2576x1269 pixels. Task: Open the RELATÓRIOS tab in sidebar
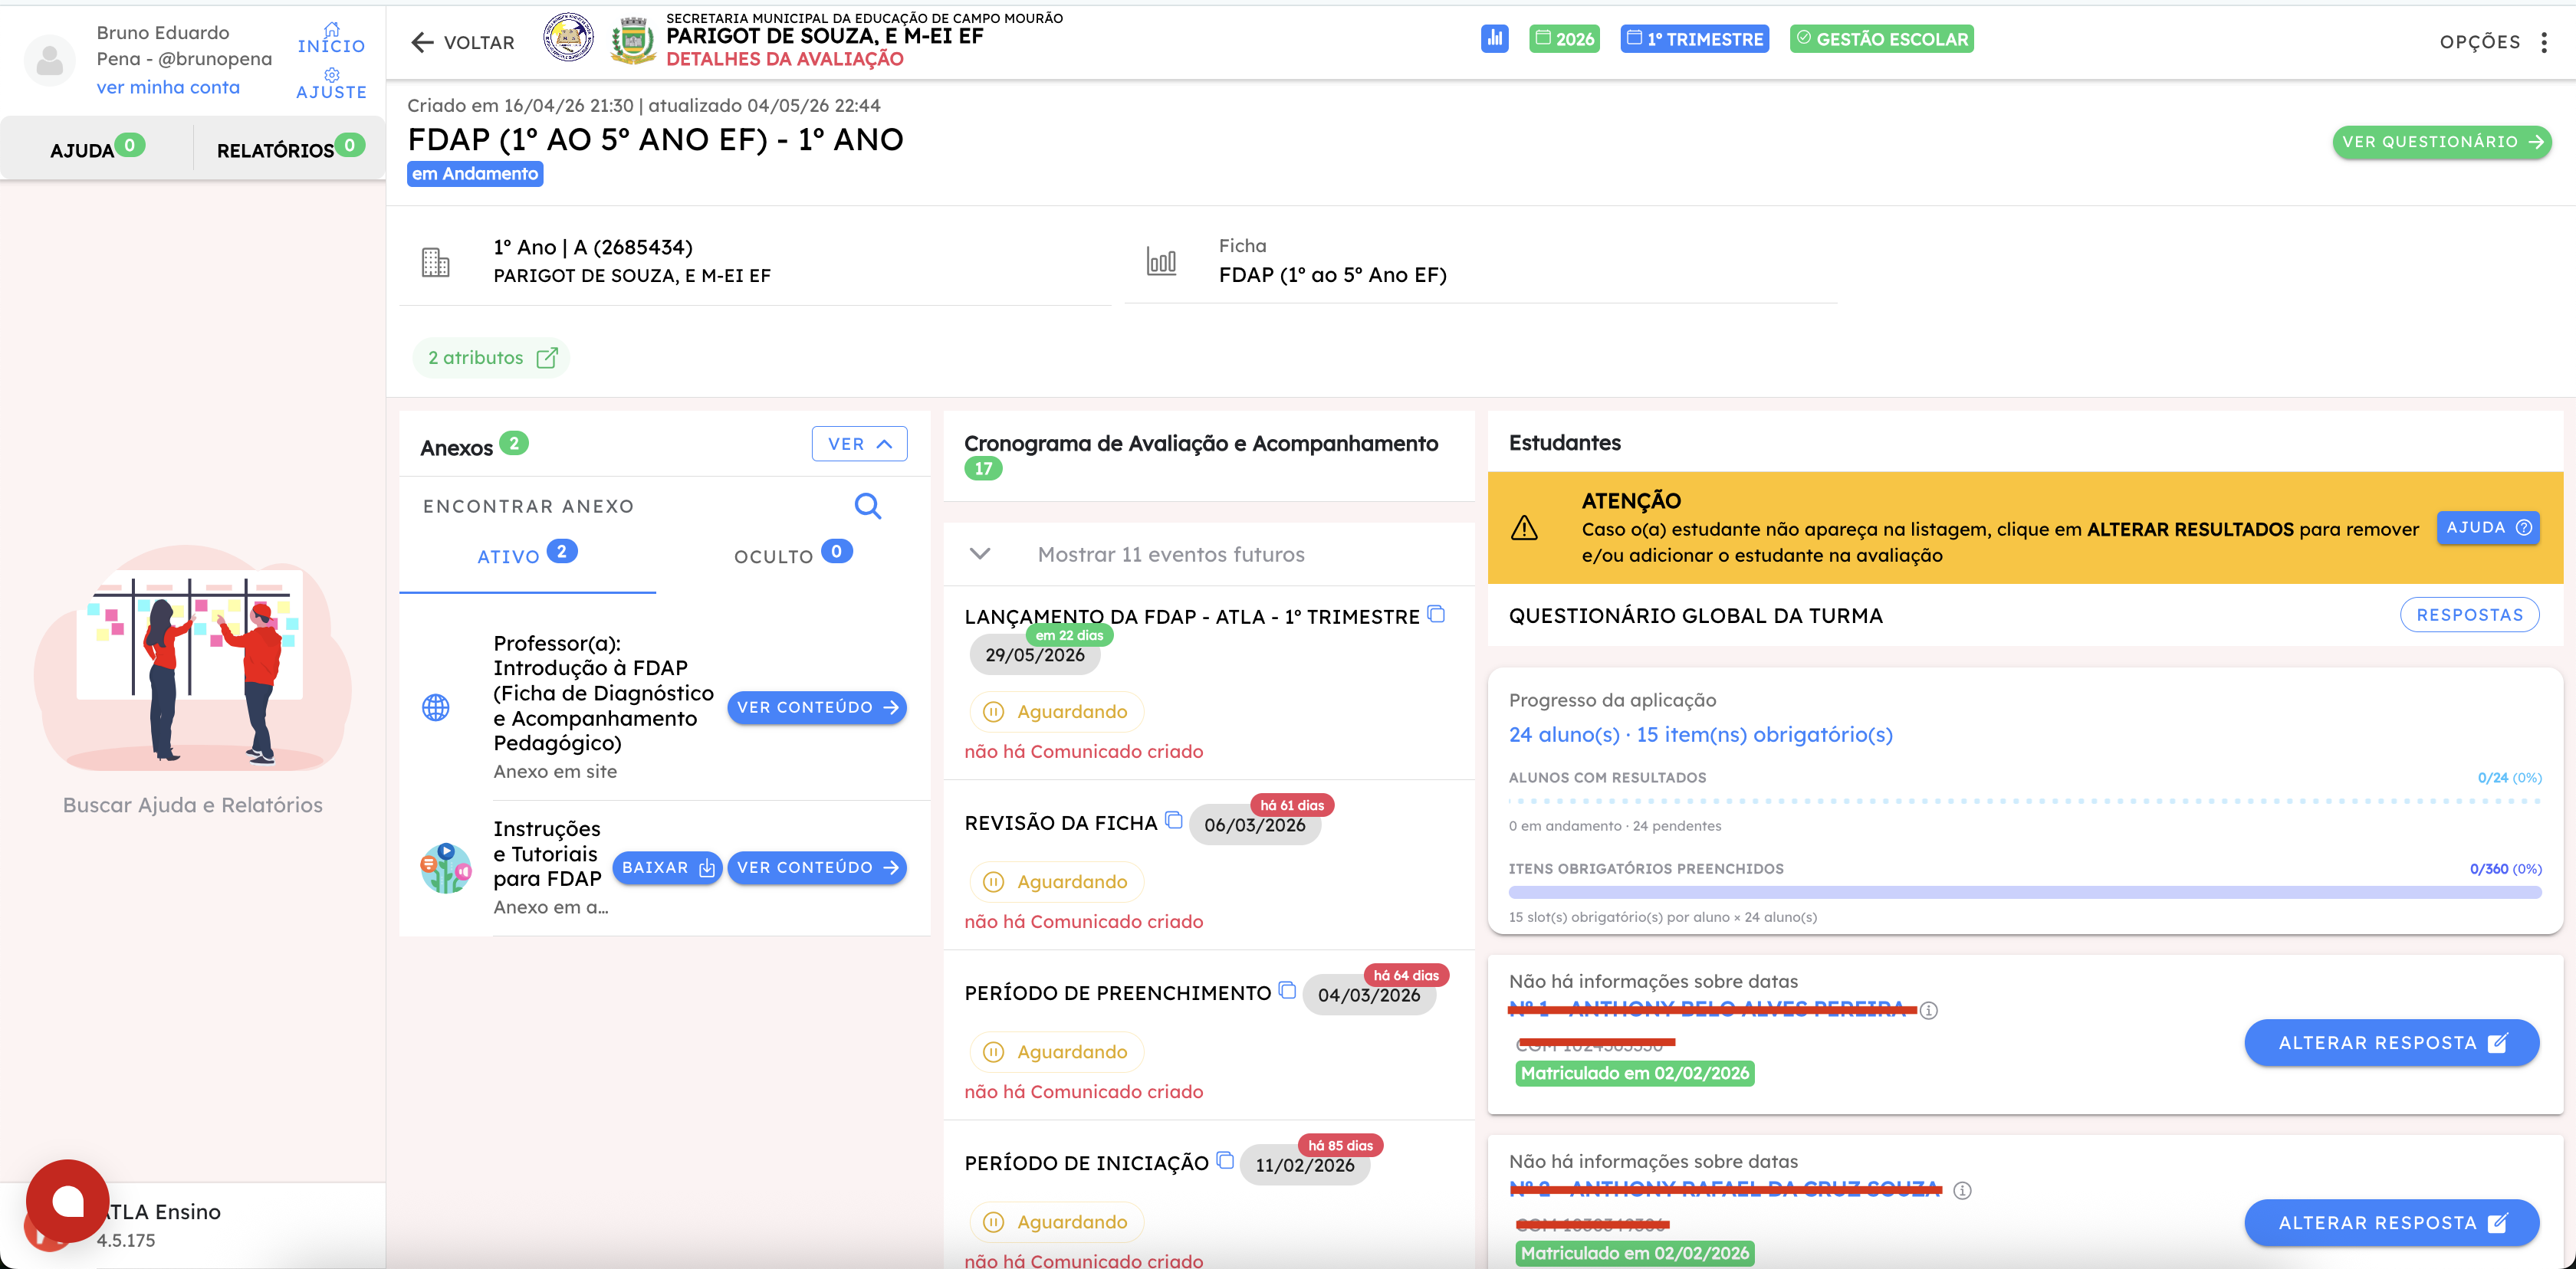[290, 148]
